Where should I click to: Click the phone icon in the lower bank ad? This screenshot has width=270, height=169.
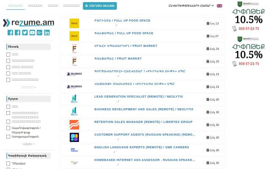pos(235,64)
